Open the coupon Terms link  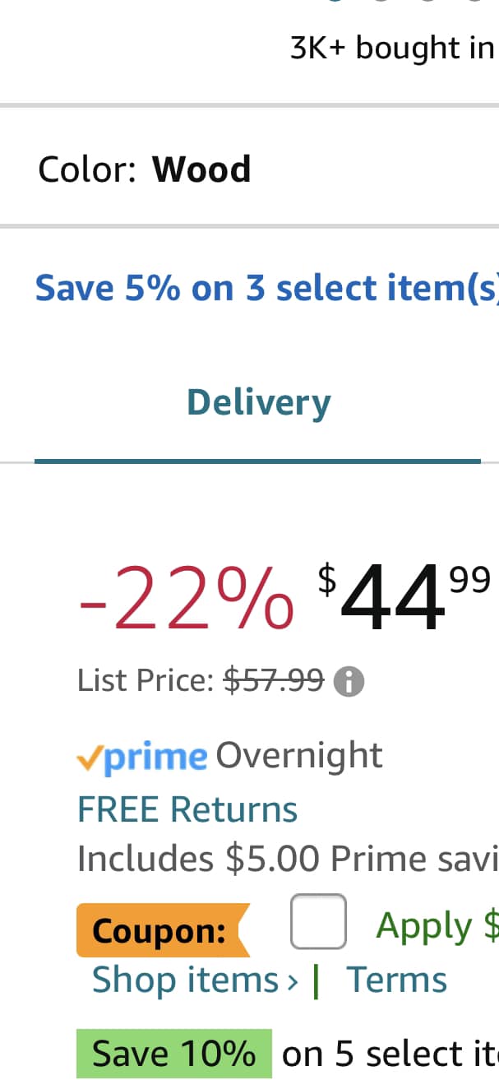tap(396, 980)
